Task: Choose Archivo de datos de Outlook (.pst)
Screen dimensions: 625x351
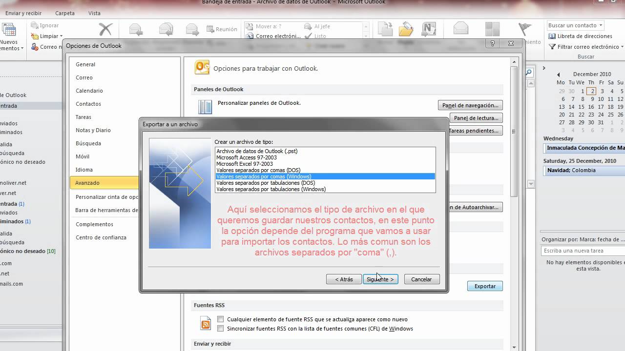Action: coord(325,151)
